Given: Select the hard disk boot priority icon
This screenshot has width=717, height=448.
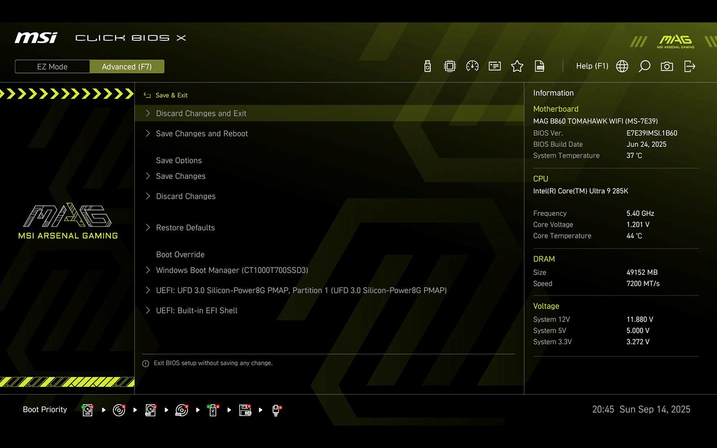Looking at the screenshot, I should [88, 410].
